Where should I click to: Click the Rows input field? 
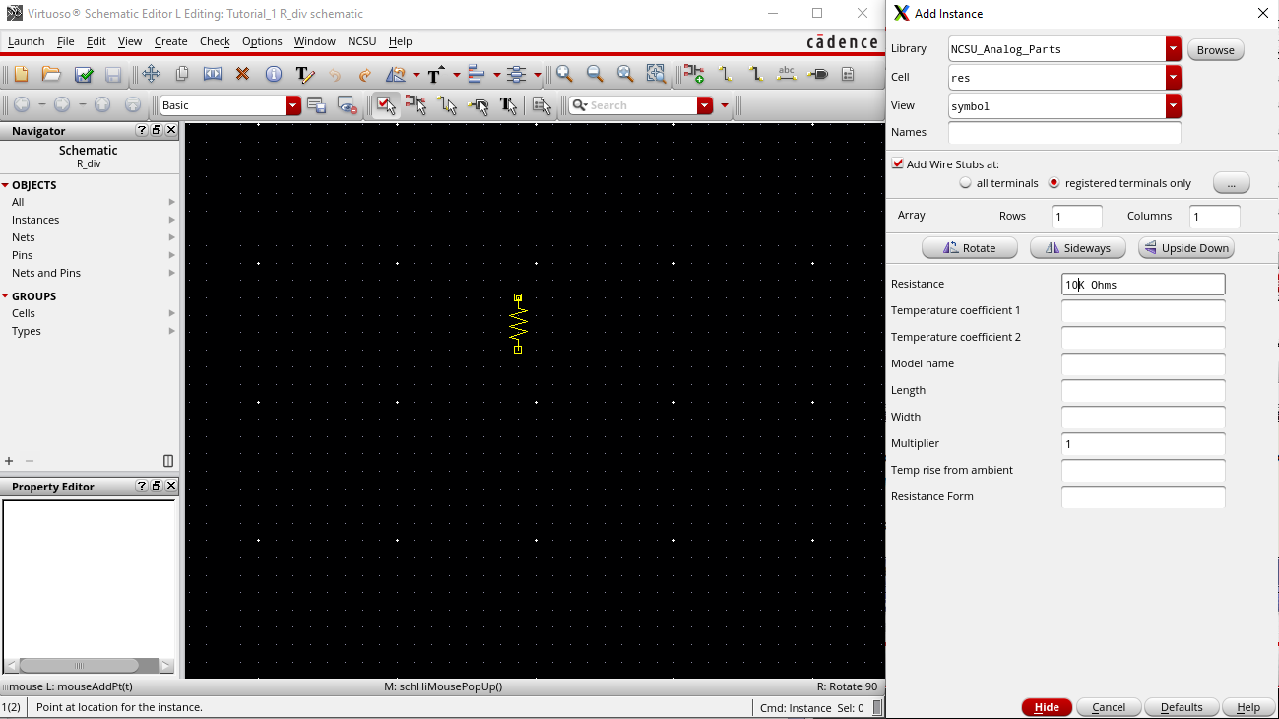[1077, 217]
